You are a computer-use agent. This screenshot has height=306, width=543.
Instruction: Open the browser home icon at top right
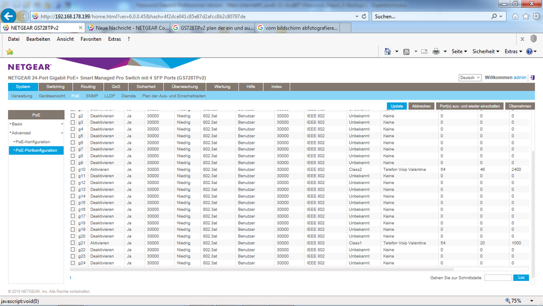tap(515, 16)
